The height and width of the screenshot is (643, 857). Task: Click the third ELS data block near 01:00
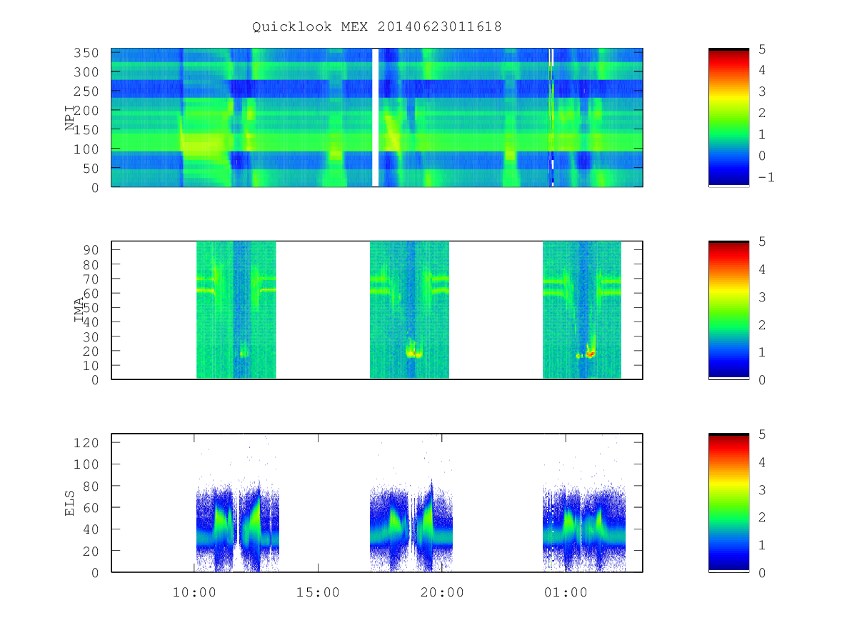coord(584,529)
